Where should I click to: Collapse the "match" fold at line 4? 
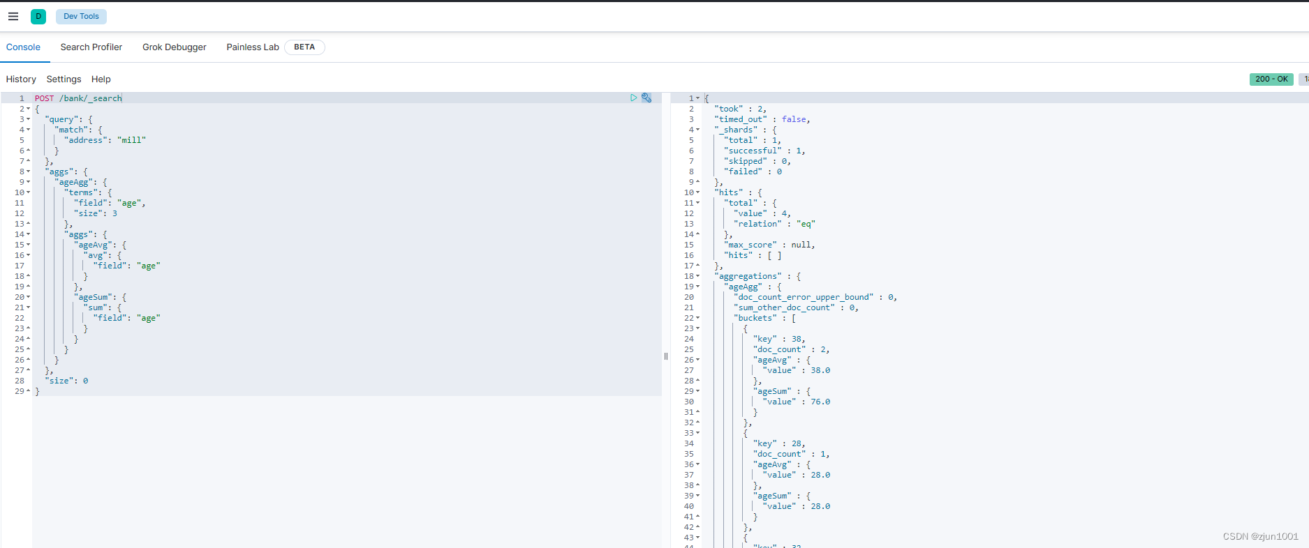click(28, 130)
